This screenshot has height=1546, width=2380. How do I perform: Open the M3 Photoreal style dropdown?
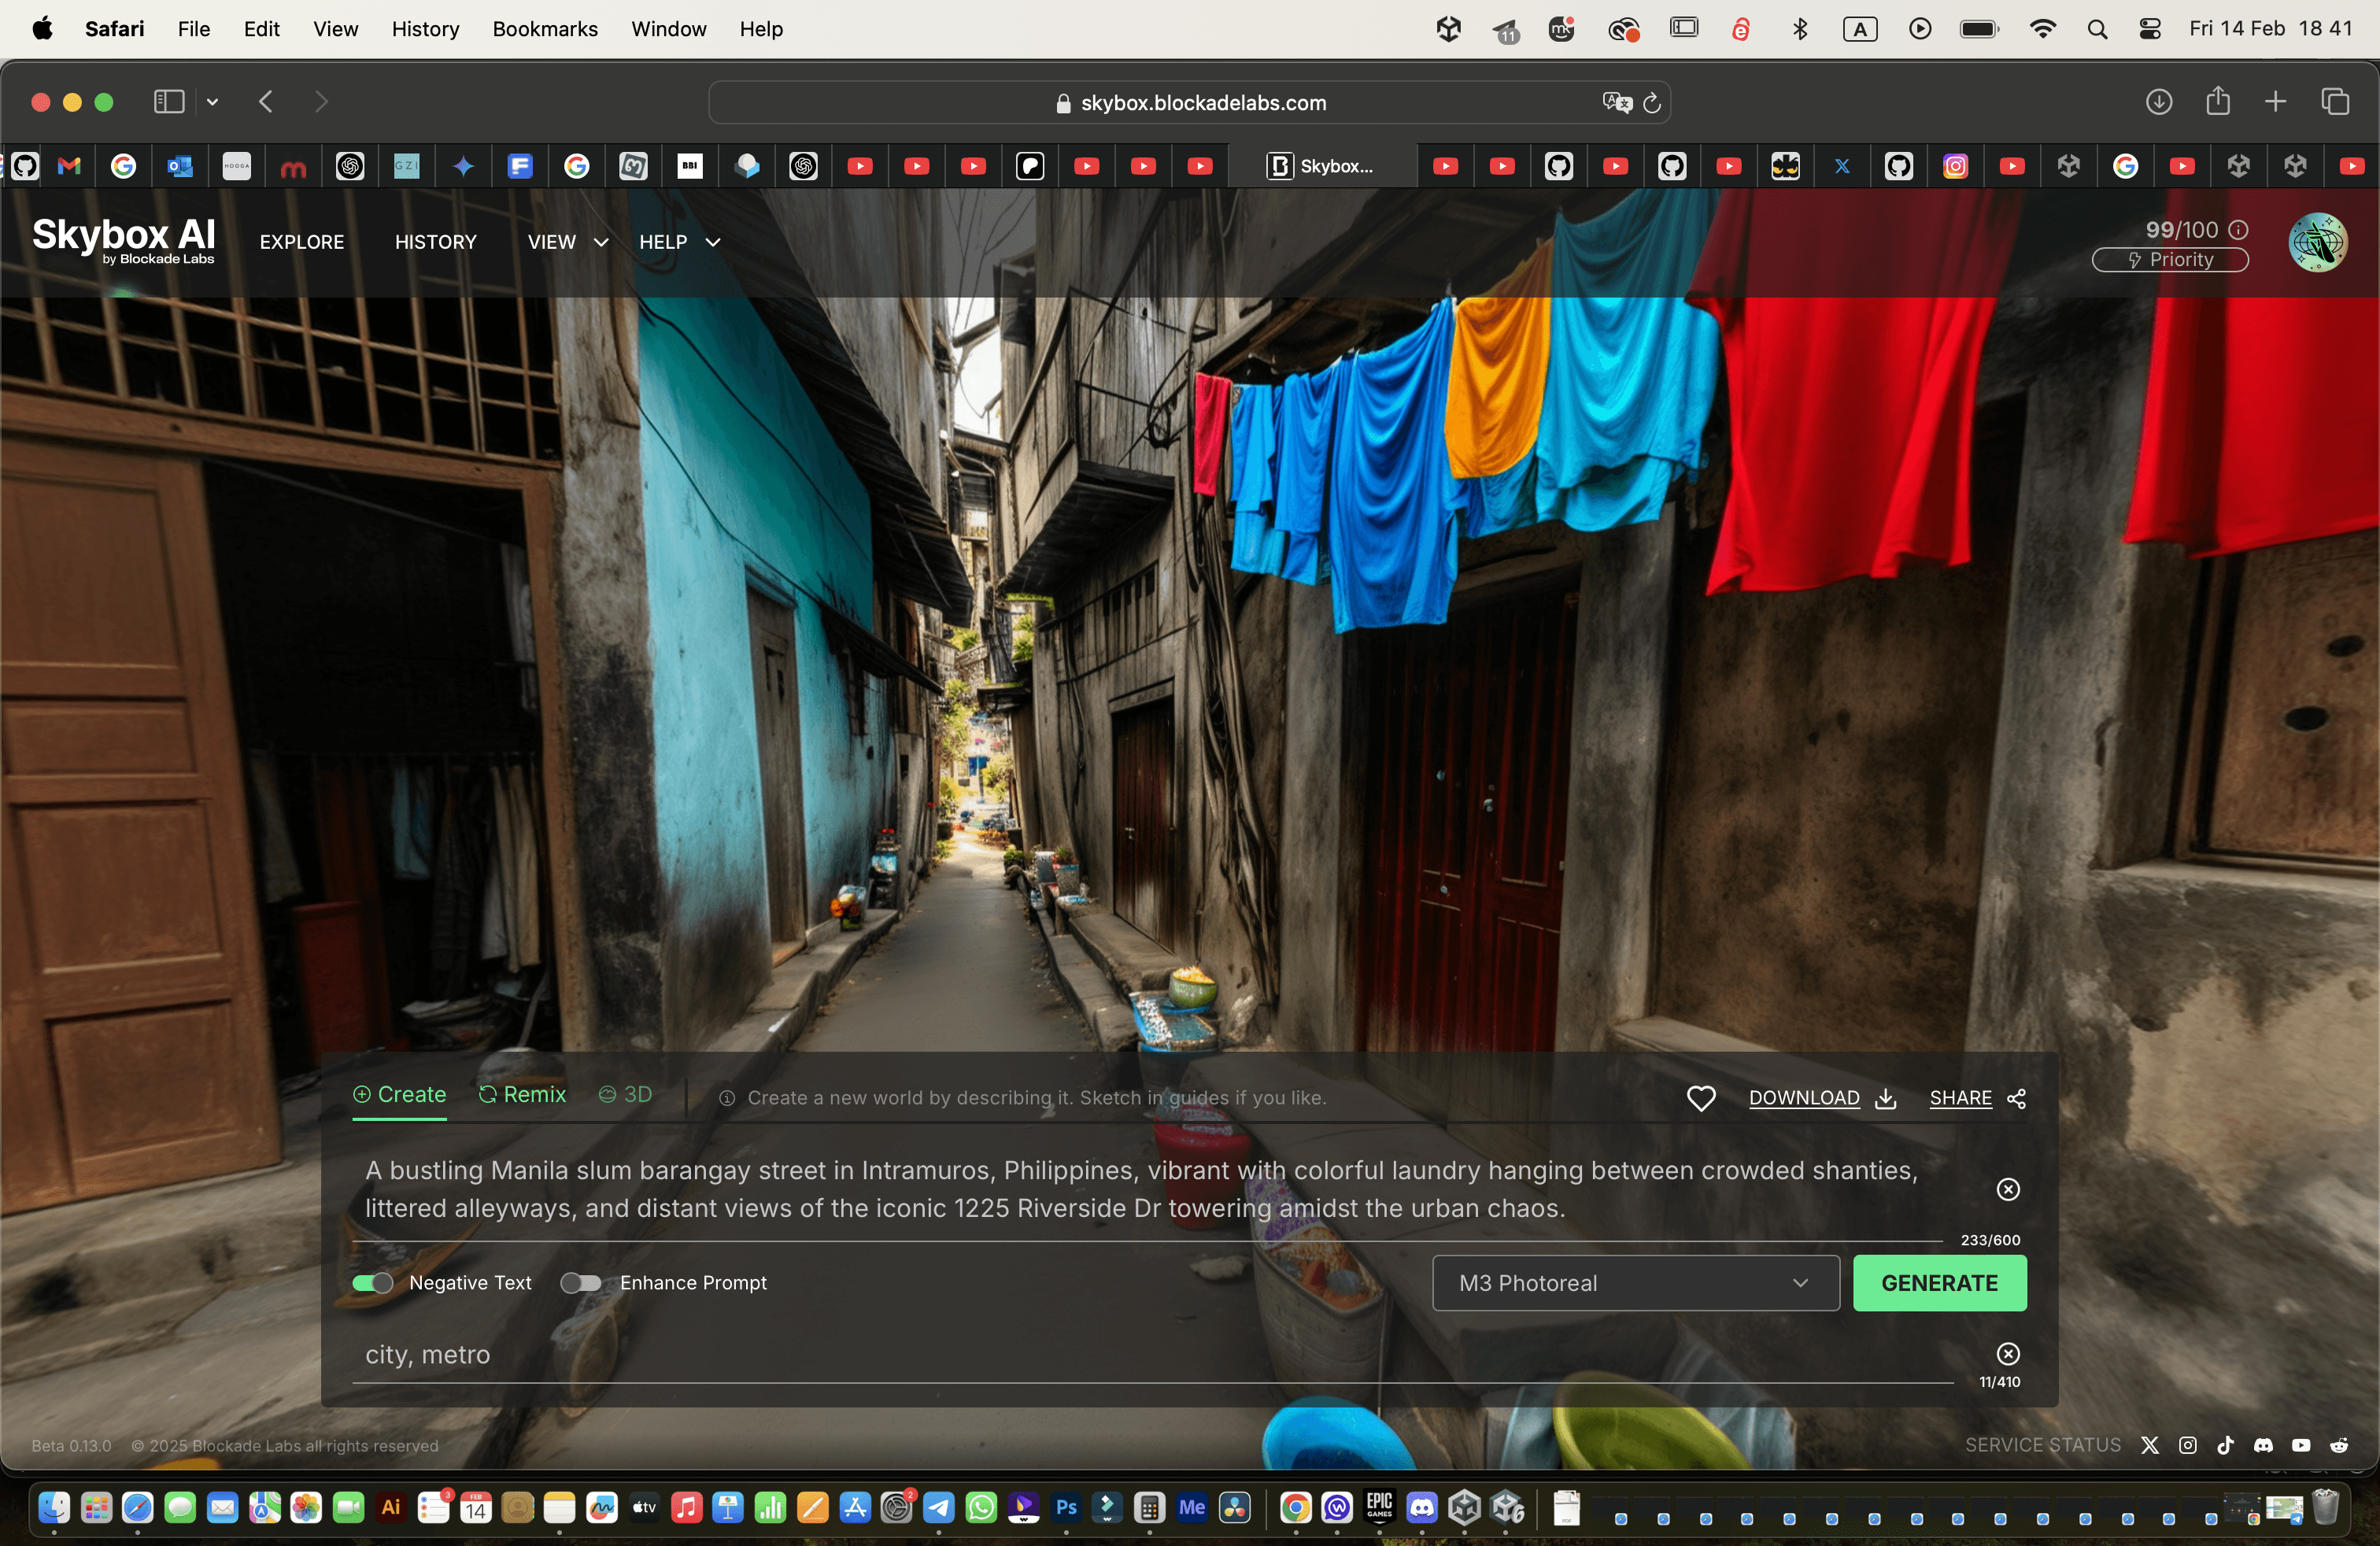(1636, 1283)
